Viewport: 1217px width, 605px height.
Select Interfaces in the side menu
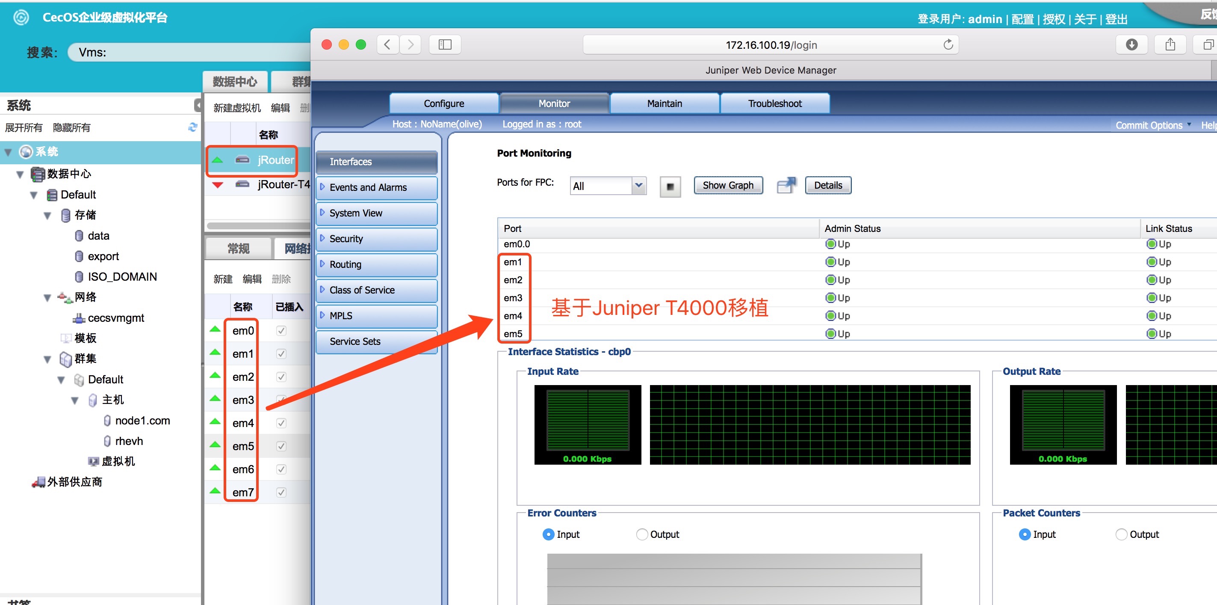377,162
